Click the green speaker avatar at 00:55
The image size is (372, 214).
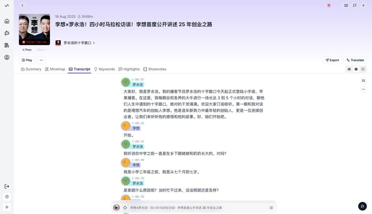[x=126, y=181]
